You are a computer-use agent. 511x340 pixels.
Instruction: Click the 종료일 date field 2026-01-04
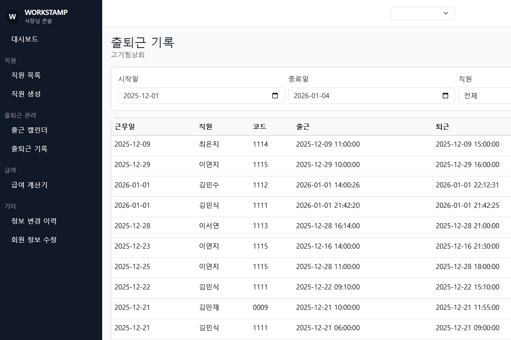(x=362, y=96)
